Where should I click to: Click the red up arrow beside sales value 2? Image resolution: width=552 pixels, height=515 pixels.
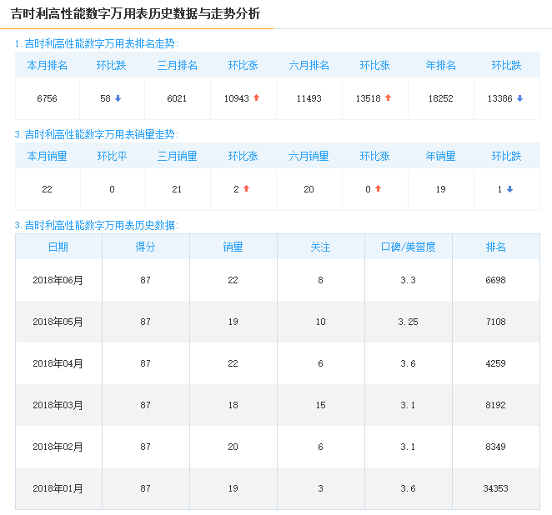tap(247, 188)
